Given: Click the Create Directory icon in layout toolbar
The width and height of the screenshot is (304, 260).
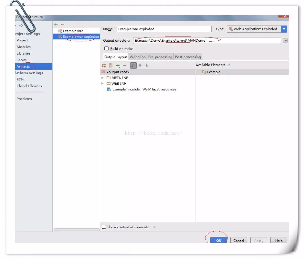Looking at the screenshot, I should pos(104,66).
